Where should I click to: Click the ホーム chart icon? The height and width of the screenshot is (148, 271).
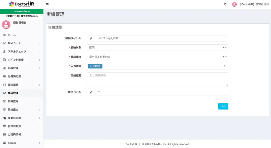5,35
